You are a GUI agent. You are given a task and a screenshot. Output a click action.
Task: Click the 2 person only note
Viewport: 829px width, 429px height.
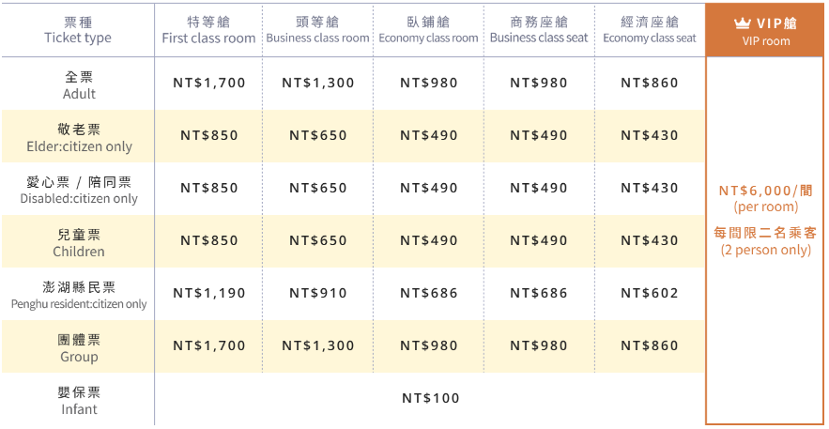coord(766,250)
